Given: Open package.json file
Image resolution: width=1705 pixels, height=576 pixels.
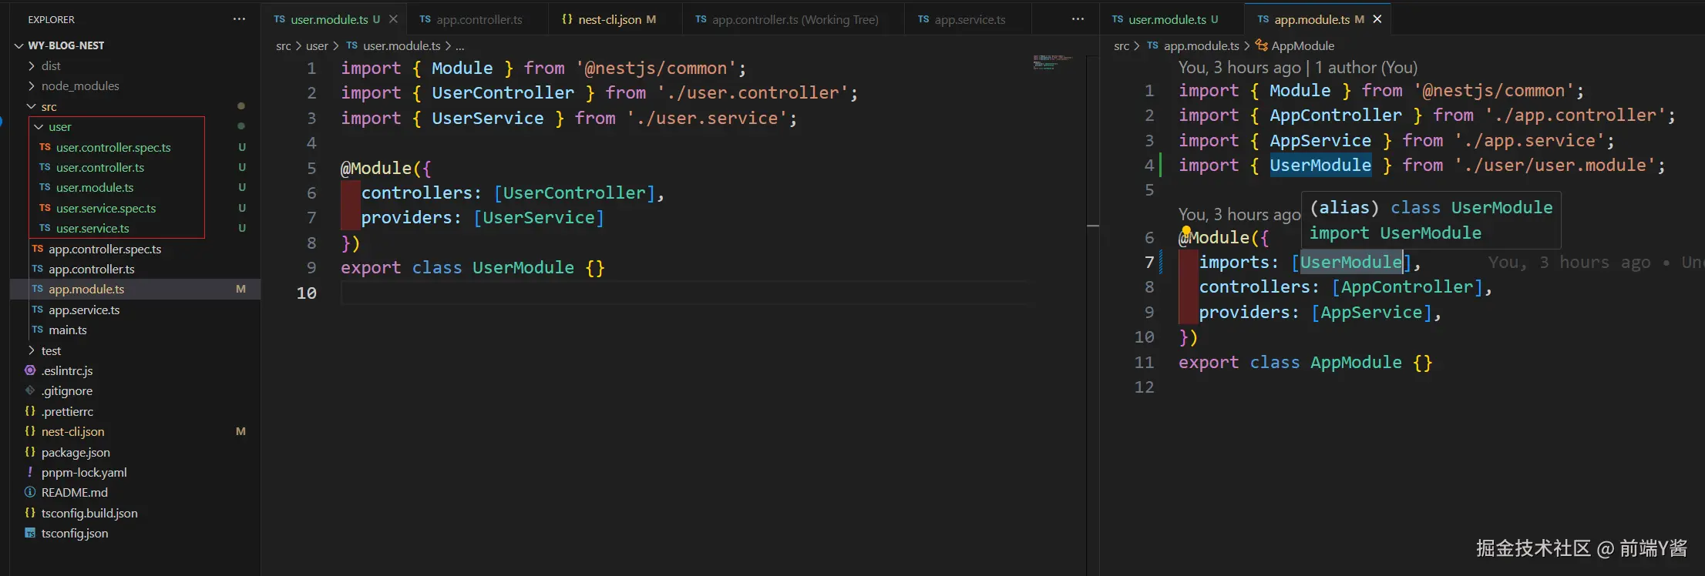Looking at the screenshot, I should pos(76,452).
